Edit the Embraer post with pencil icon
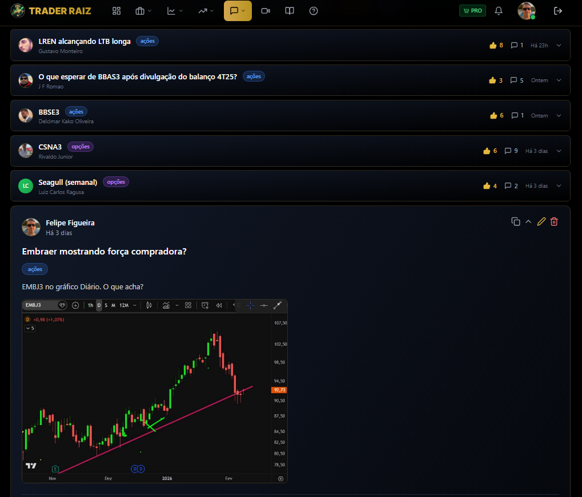Image resolution: width=582 pixels, height=497 pixels. [541, 221]
